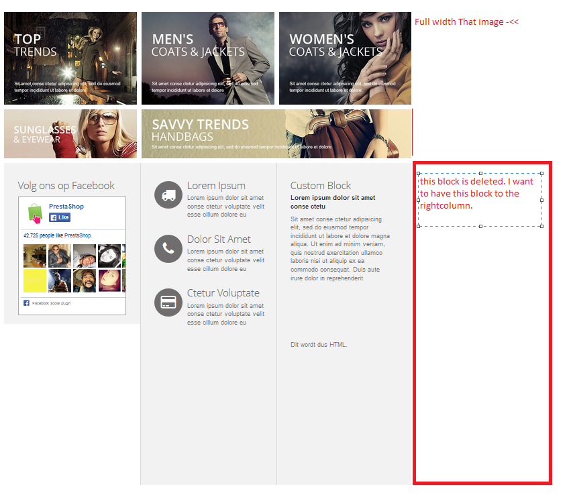Click the 'Dolor Sit Amet' heading

coord(219,239)
